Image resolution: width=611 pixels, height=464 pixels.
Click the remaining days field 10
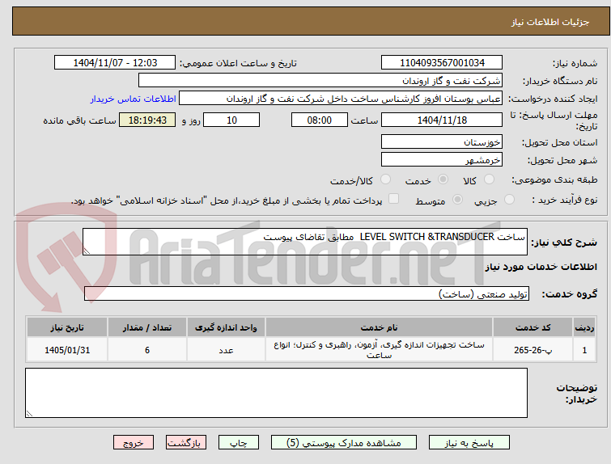click(231, 120)
